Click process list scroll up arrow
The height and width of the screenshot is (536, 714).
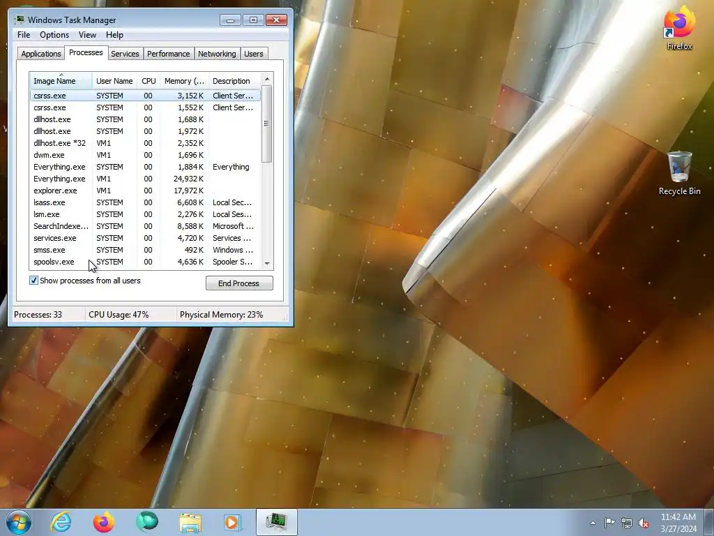pos(267,79)
